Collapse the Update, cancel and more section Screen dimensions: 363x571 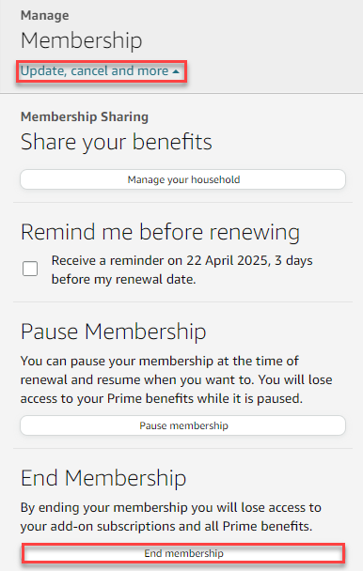pos(100,71)
